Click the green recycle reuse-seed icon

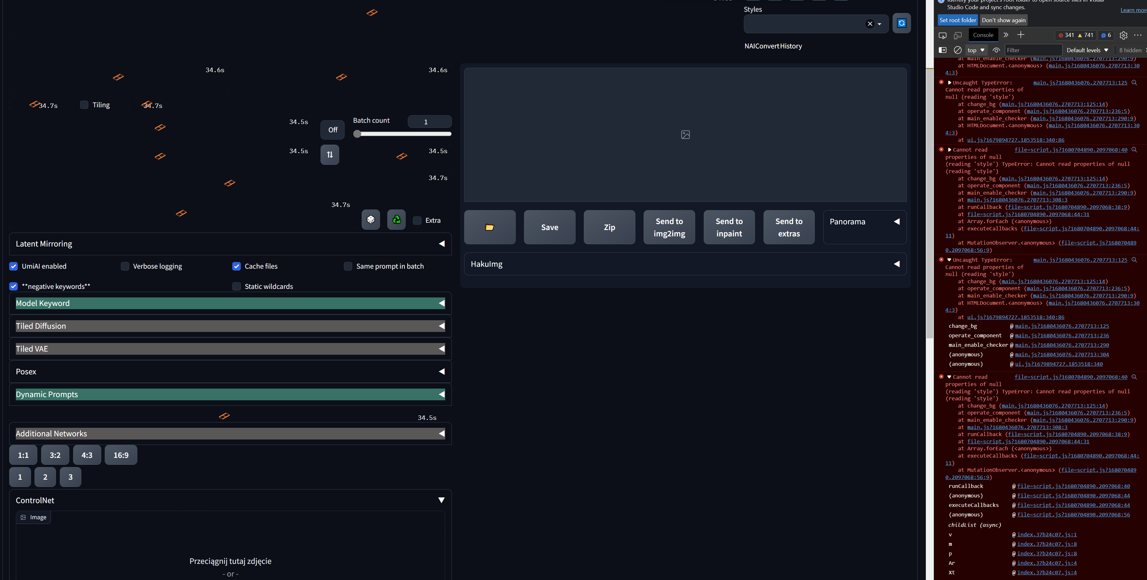(x=396, y=220)
